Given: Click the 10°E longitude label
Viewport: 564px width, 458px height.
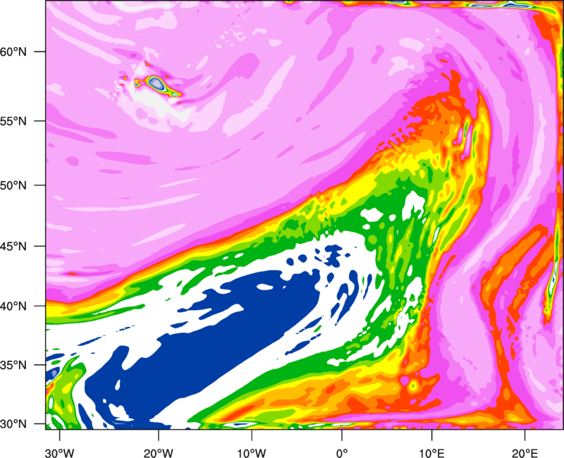Looking at the screenshot, I should click(431, 453).
